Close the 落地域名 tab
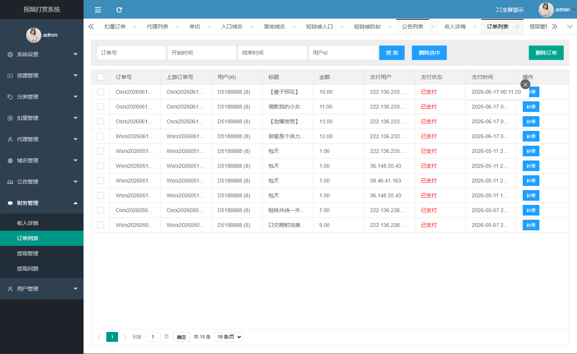Viewport: 577px width, 354px height. click(294, 27)
